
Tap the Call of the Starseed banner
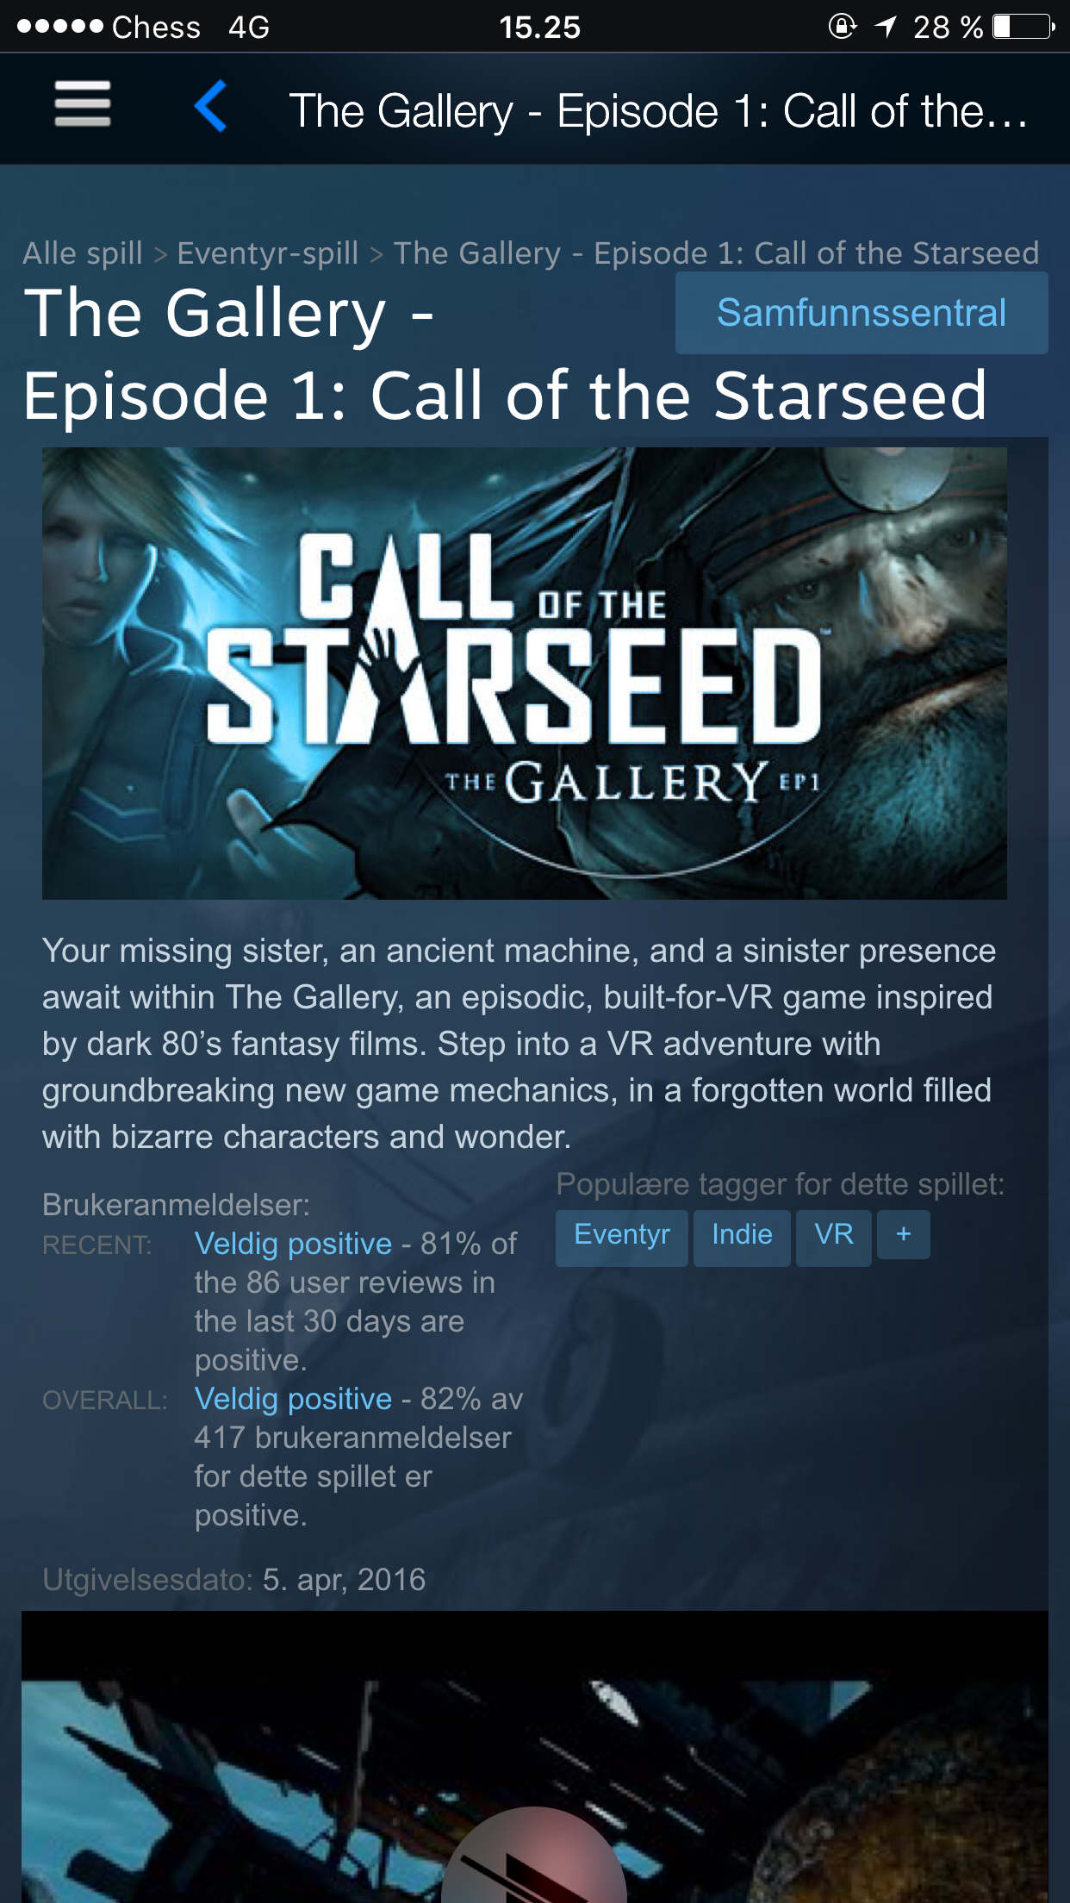point(525,673)
